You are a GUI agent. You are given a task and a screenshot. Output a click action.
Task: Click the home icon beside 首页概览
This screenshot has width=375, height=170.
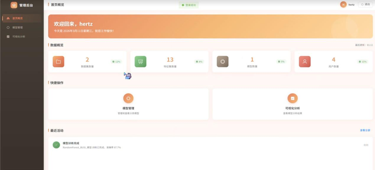pyautogui.click(x=8, y=18)
